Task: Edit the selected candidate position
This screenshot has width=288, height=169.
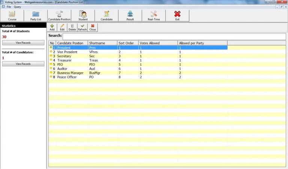Action: point(62,27)
